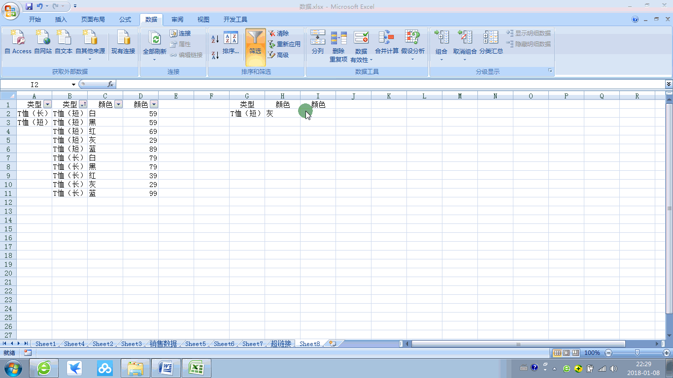Open filter dropdown in cell D1
This screenshot has width=673, height=378.
click(154, 104)
